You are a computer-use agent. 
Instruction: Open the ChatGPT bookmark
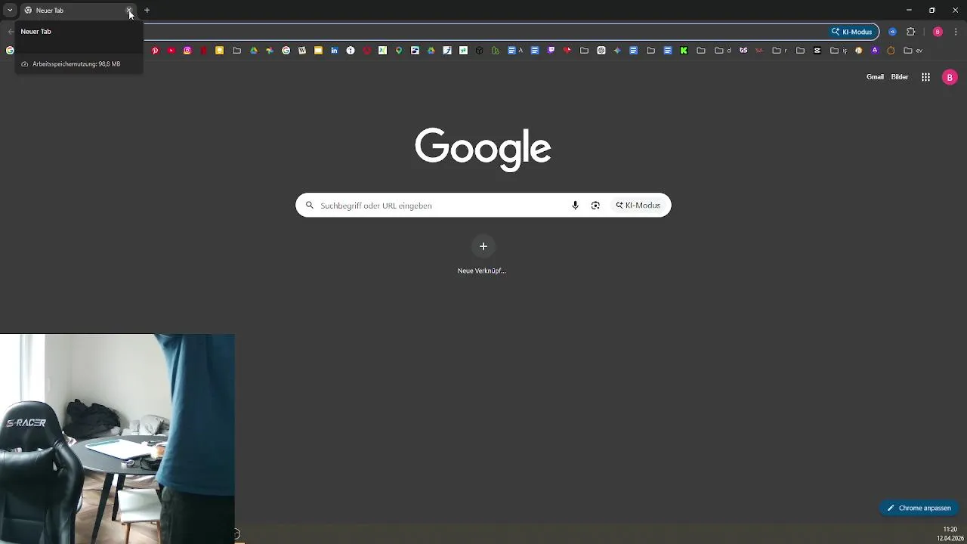coord(601,51)
